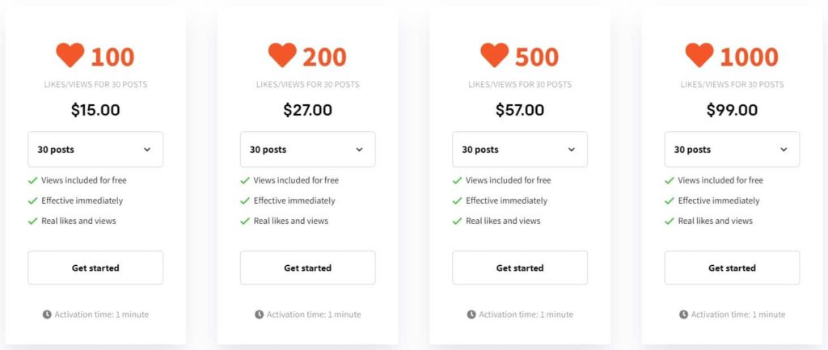This screenshot has width=828, height=350.
Task: Click the green checkmark next to 'Real likes and views' in the 500 likes card
Action: coord(458,221)
